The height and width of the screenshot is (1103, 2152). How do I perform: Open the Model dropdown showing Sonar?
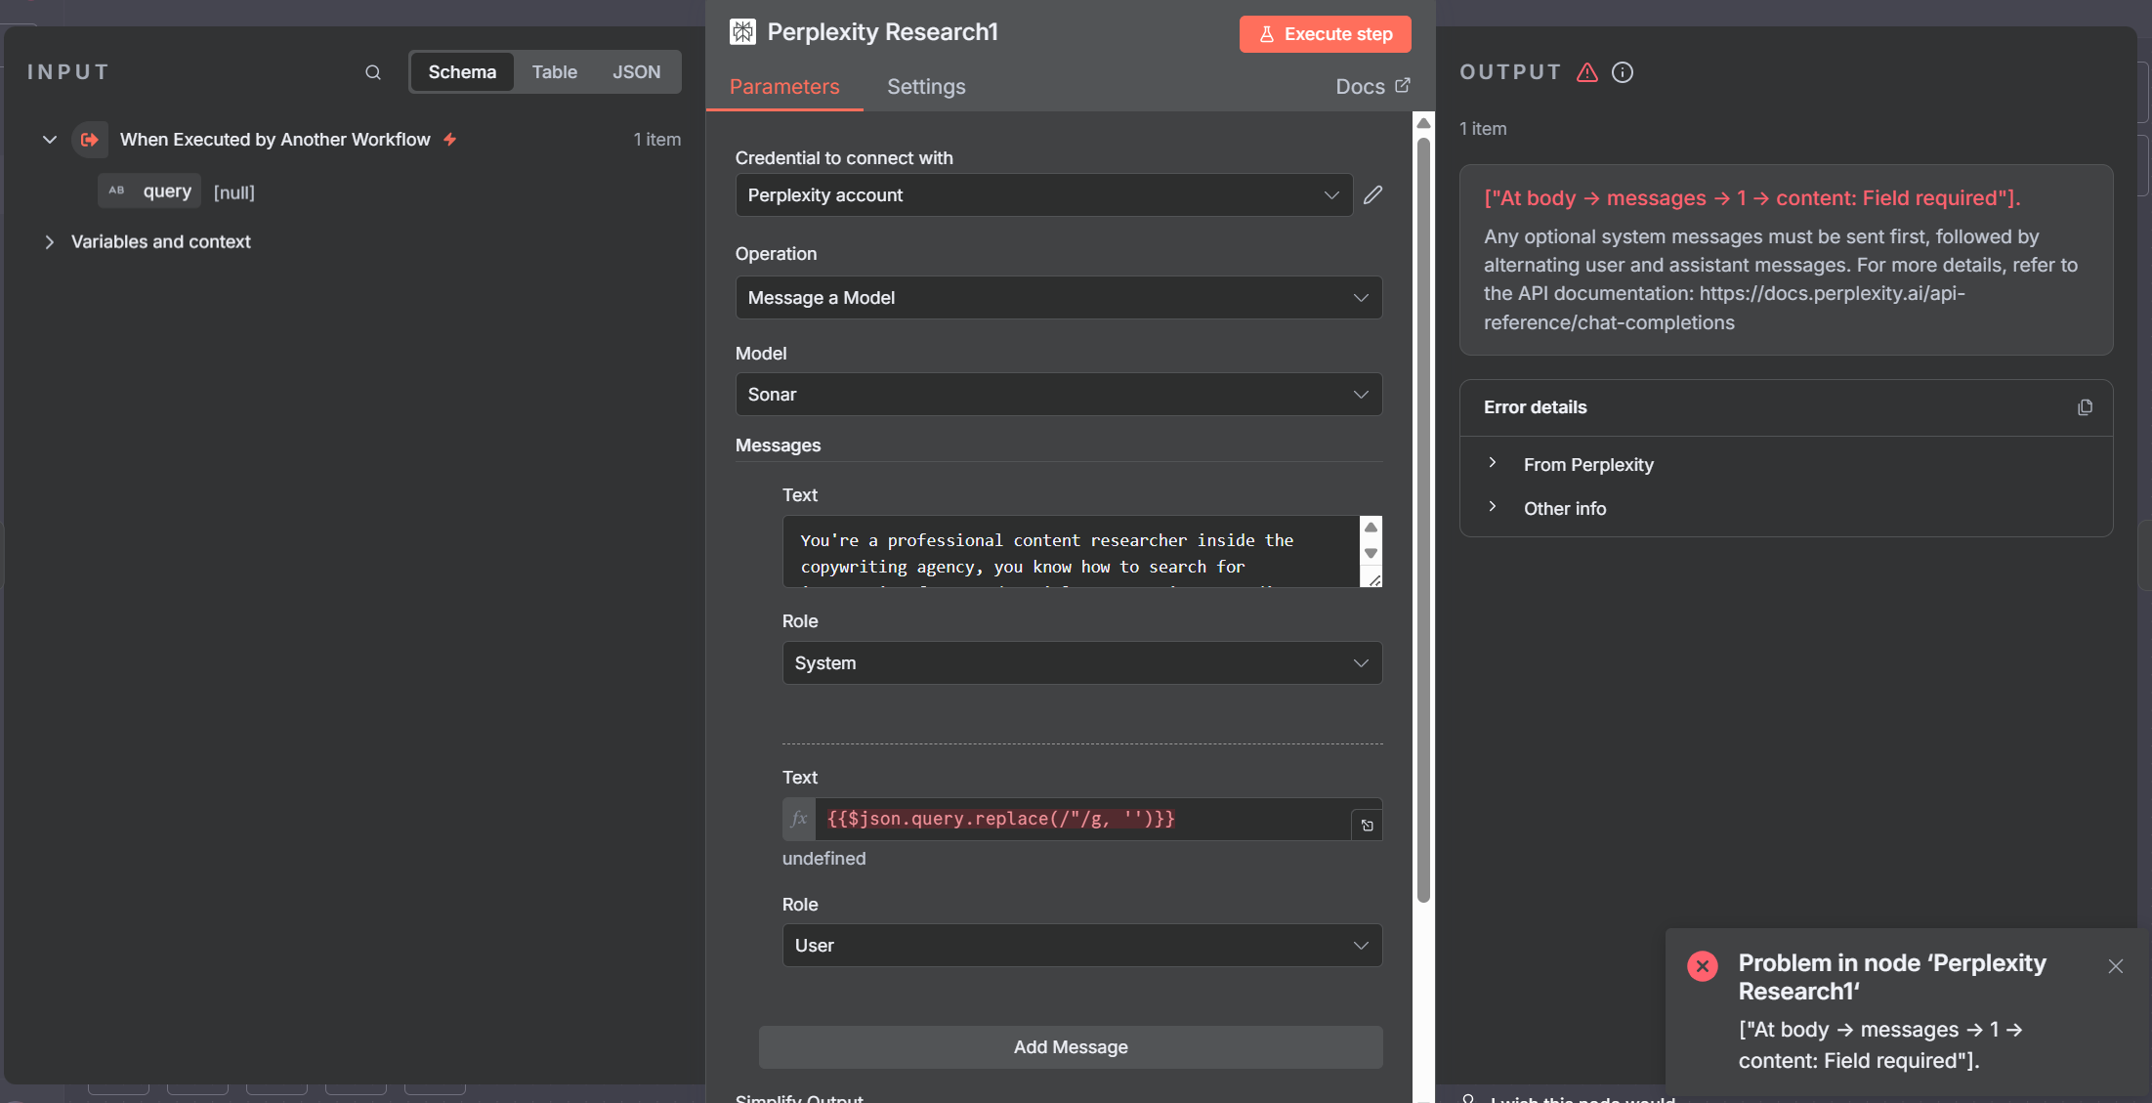[x=1058, y=395]
